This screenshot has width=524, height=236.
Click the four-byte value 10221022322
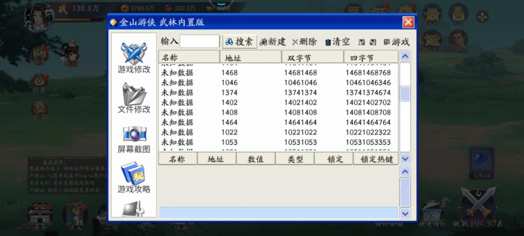click(x=368, y=132)
